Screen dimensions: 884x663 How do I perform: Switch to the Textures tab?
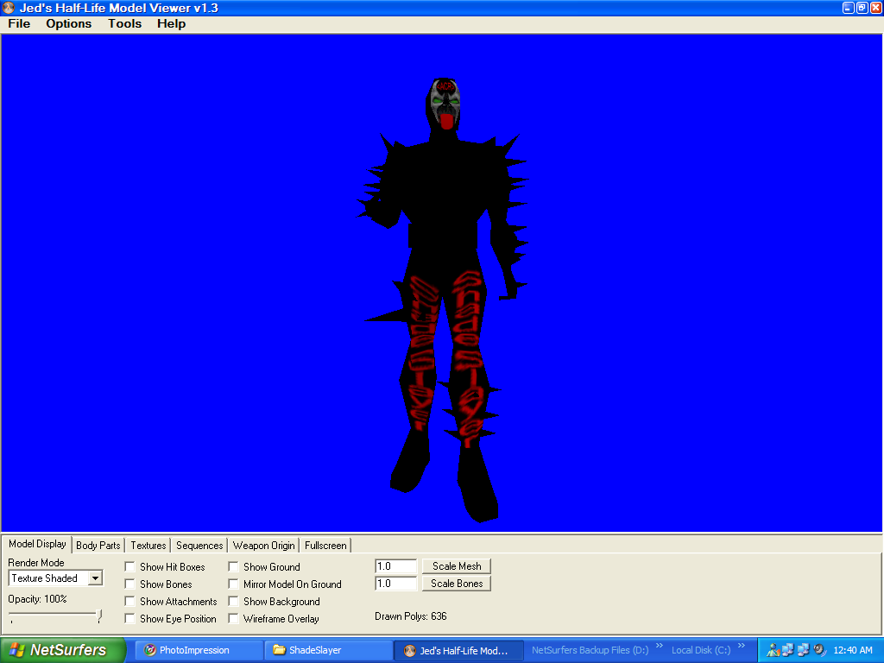(x=148, y=546)
